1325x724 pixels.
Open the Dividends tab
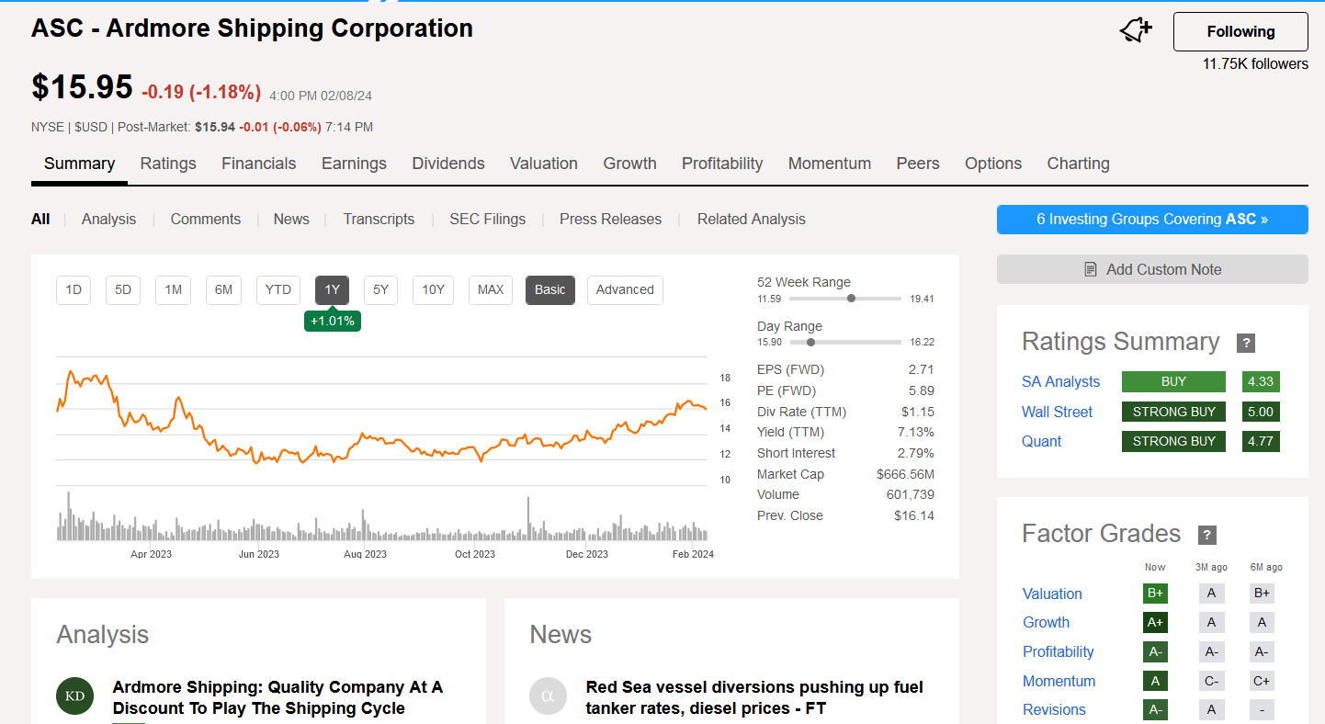[448, 164]
